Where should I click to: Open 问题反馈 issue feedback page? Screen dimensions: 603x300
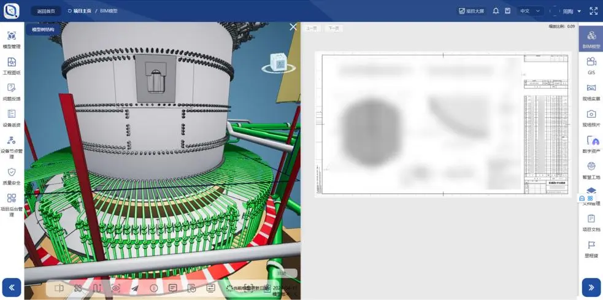(12, 91)
